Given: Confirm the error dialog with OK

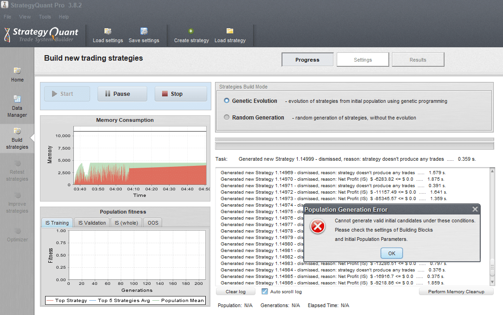Looking at the screenshot, I should [x=392, y=253].
